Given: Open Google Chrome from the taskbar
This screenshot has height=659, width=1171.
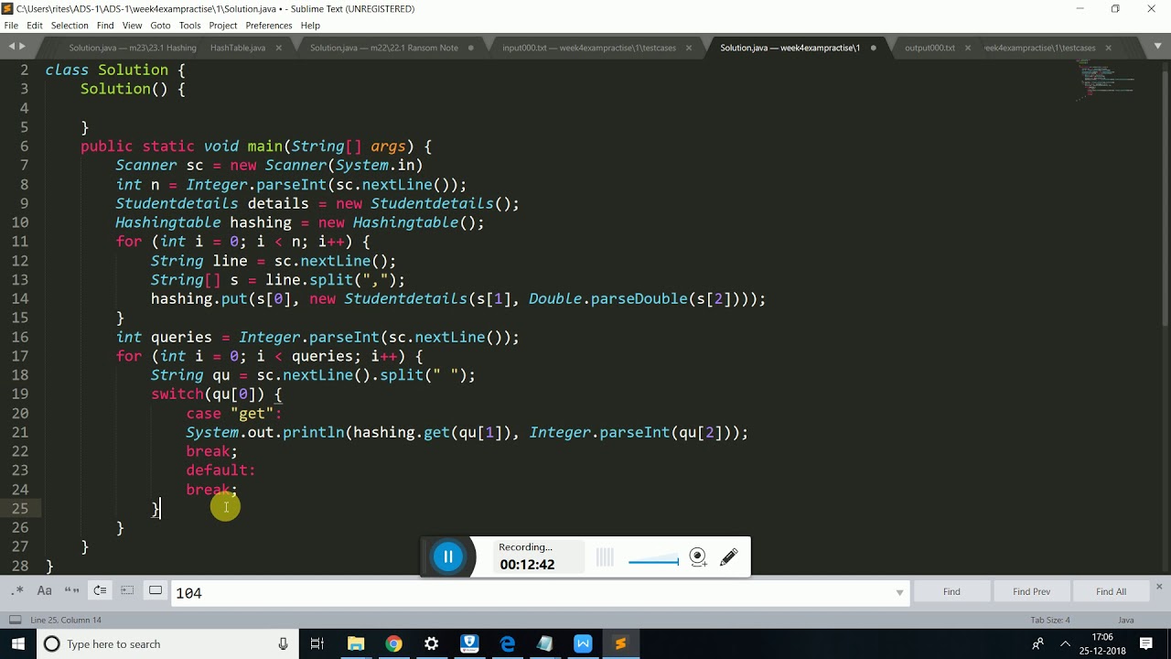Looking at the screenshot, I should pyautogui.click(x=393, y=644).
